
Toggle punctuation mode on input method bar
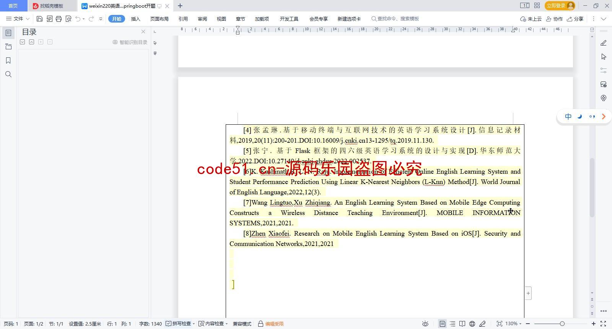[x=592, y=117]
